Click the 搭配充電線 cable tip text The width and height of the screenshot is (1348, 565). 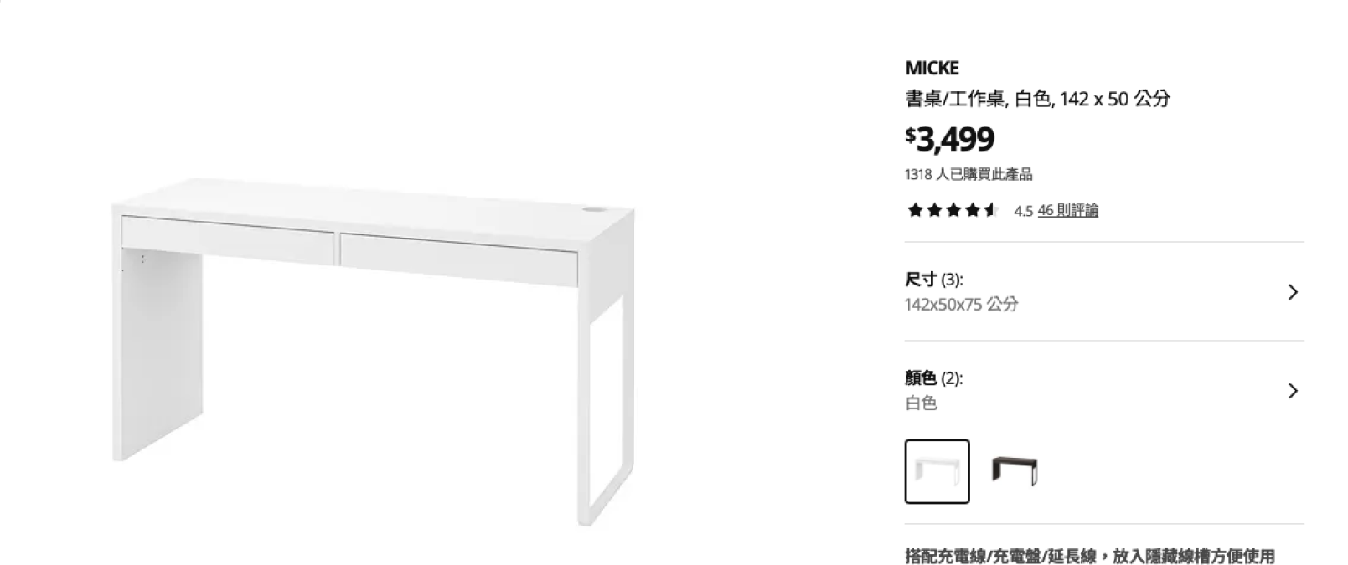coord(1090,556)
